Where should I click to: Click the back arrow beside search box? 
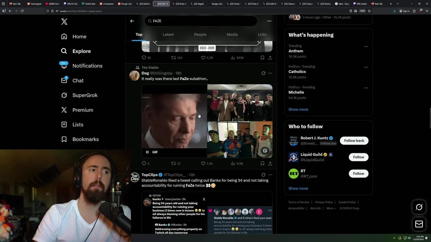(x=132, y=21)
